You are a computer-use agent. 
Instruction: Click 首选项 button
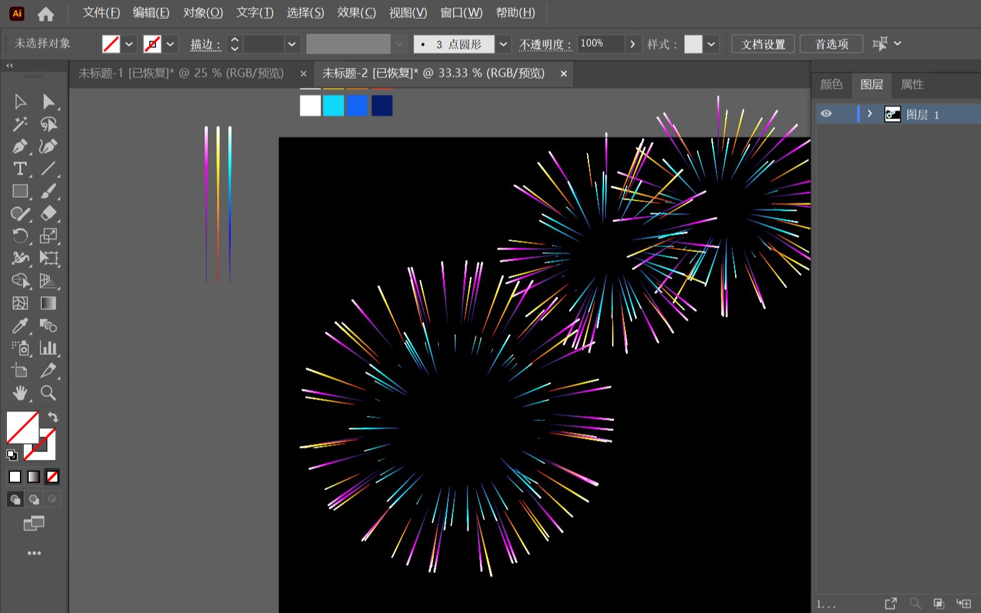click(831, 44)
